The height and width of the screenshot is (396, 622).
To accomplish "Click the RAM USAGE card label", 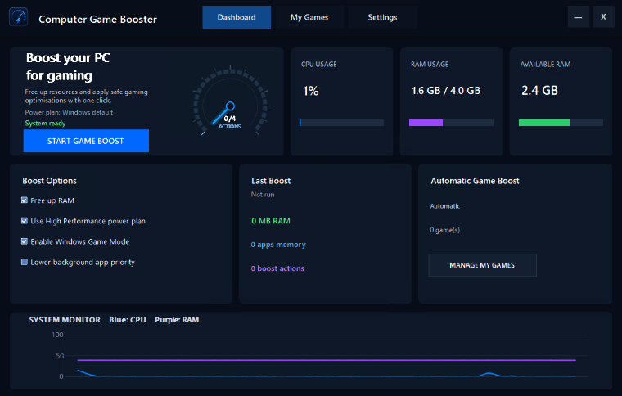I will [x=430, y=64].
